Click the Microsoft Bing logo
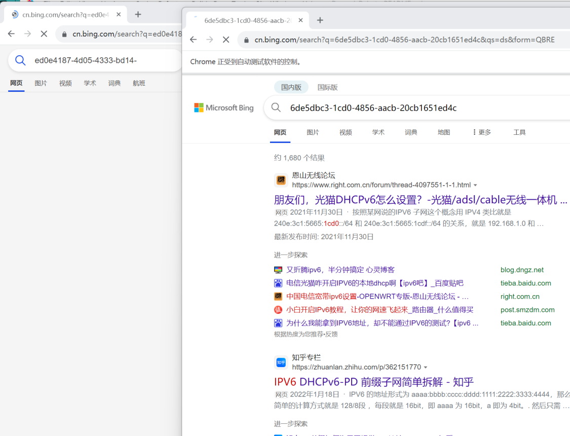 pos(224,107)
